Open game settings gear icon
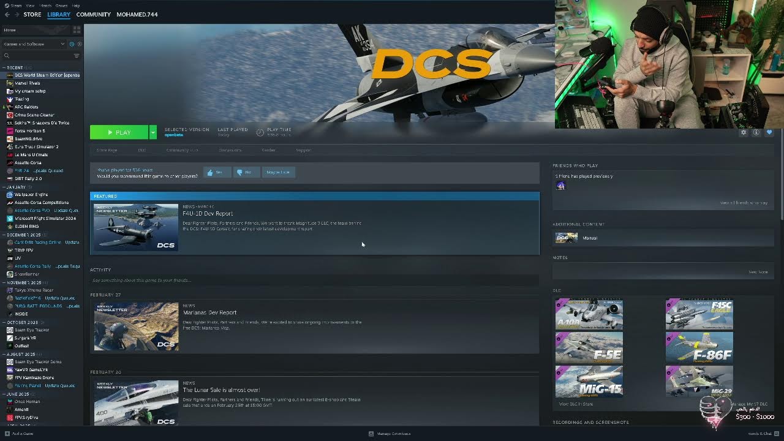784x441 pixels. [x=744, y=132]
